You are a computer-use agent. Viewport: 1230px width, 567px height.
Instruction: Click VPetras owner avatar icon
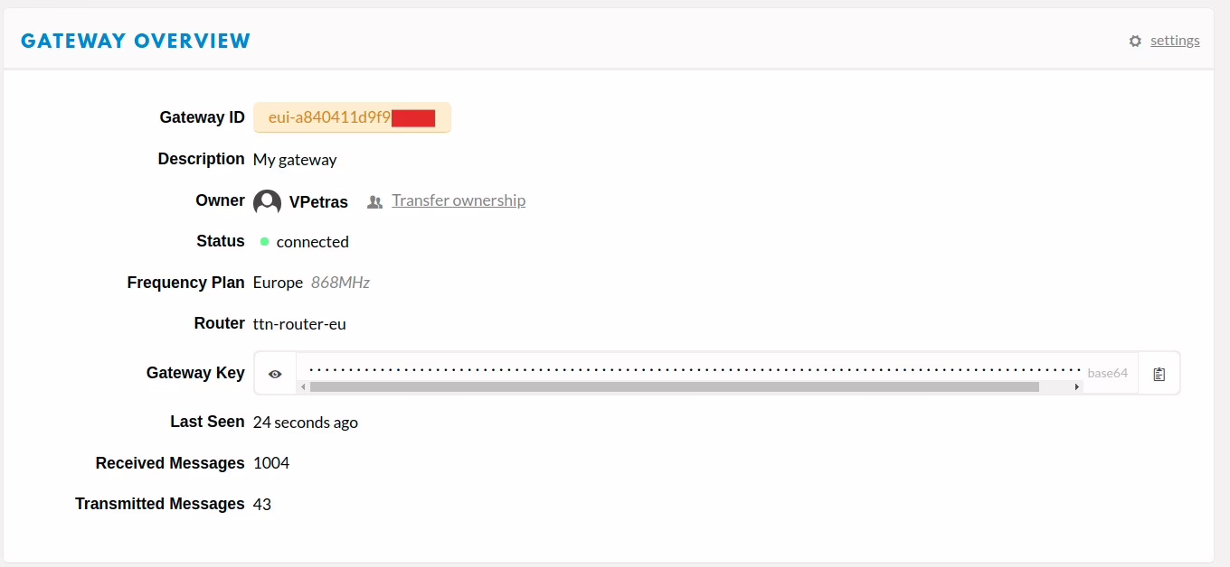pyautogui.click(x=267, y=202)
